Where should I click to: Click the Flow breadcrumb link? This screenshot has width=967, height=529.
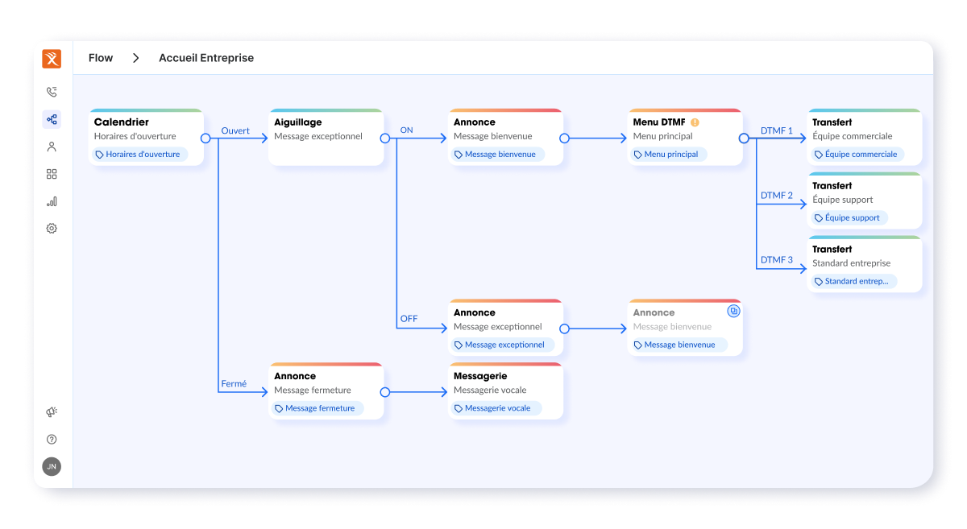point(101,58)
